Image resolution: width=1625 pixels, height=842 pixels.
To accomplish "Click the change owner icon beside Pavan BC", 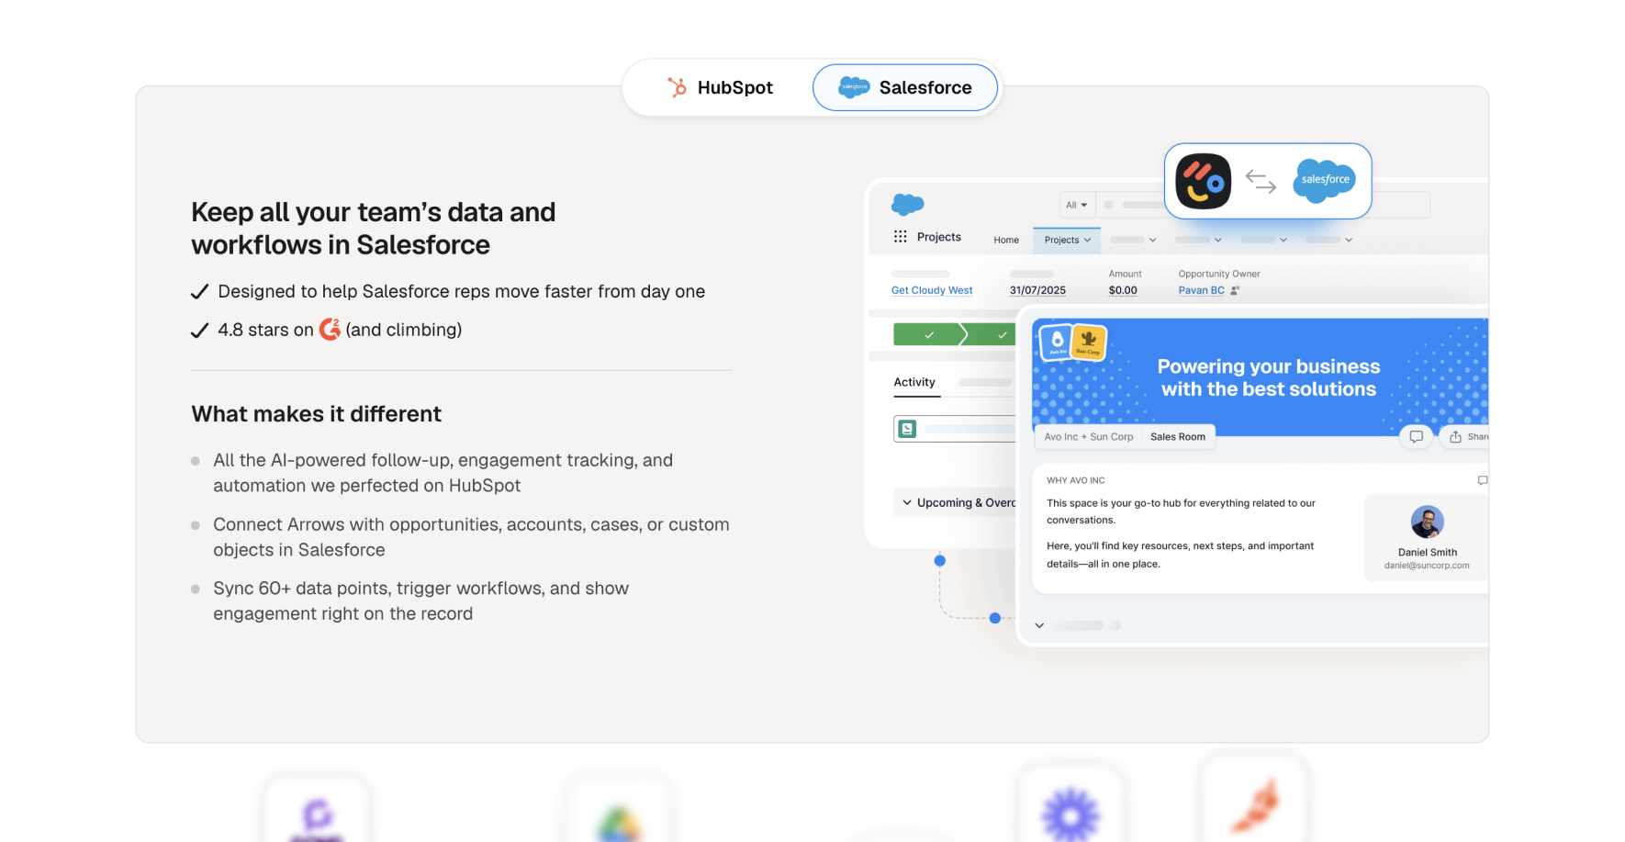I will point(1235,290).
